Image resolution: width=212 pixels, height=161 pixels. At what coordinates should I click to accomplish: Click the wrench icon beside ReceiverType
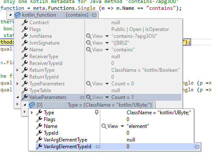coord(25,56)
